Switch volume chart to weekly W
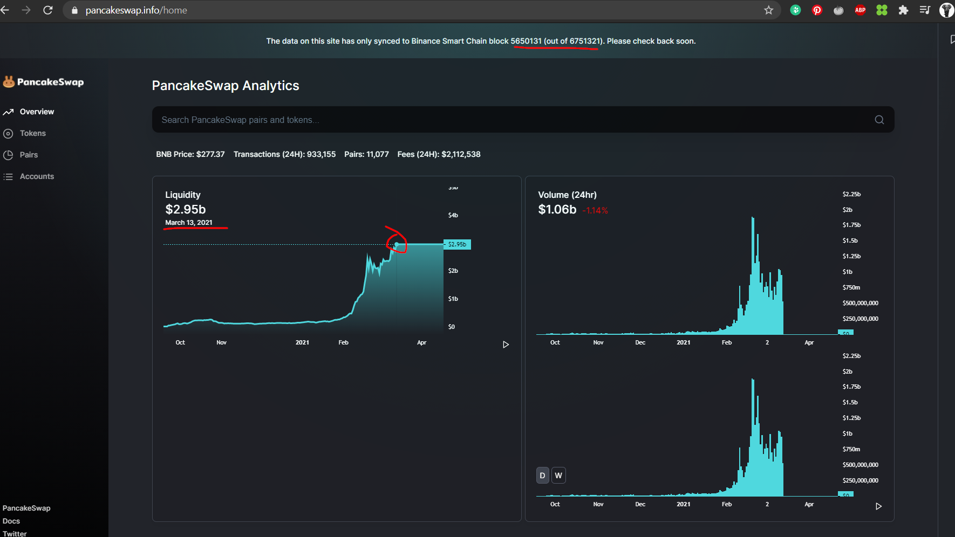The height and width of the screenshot is (537, 955). [x=558, y=476]
